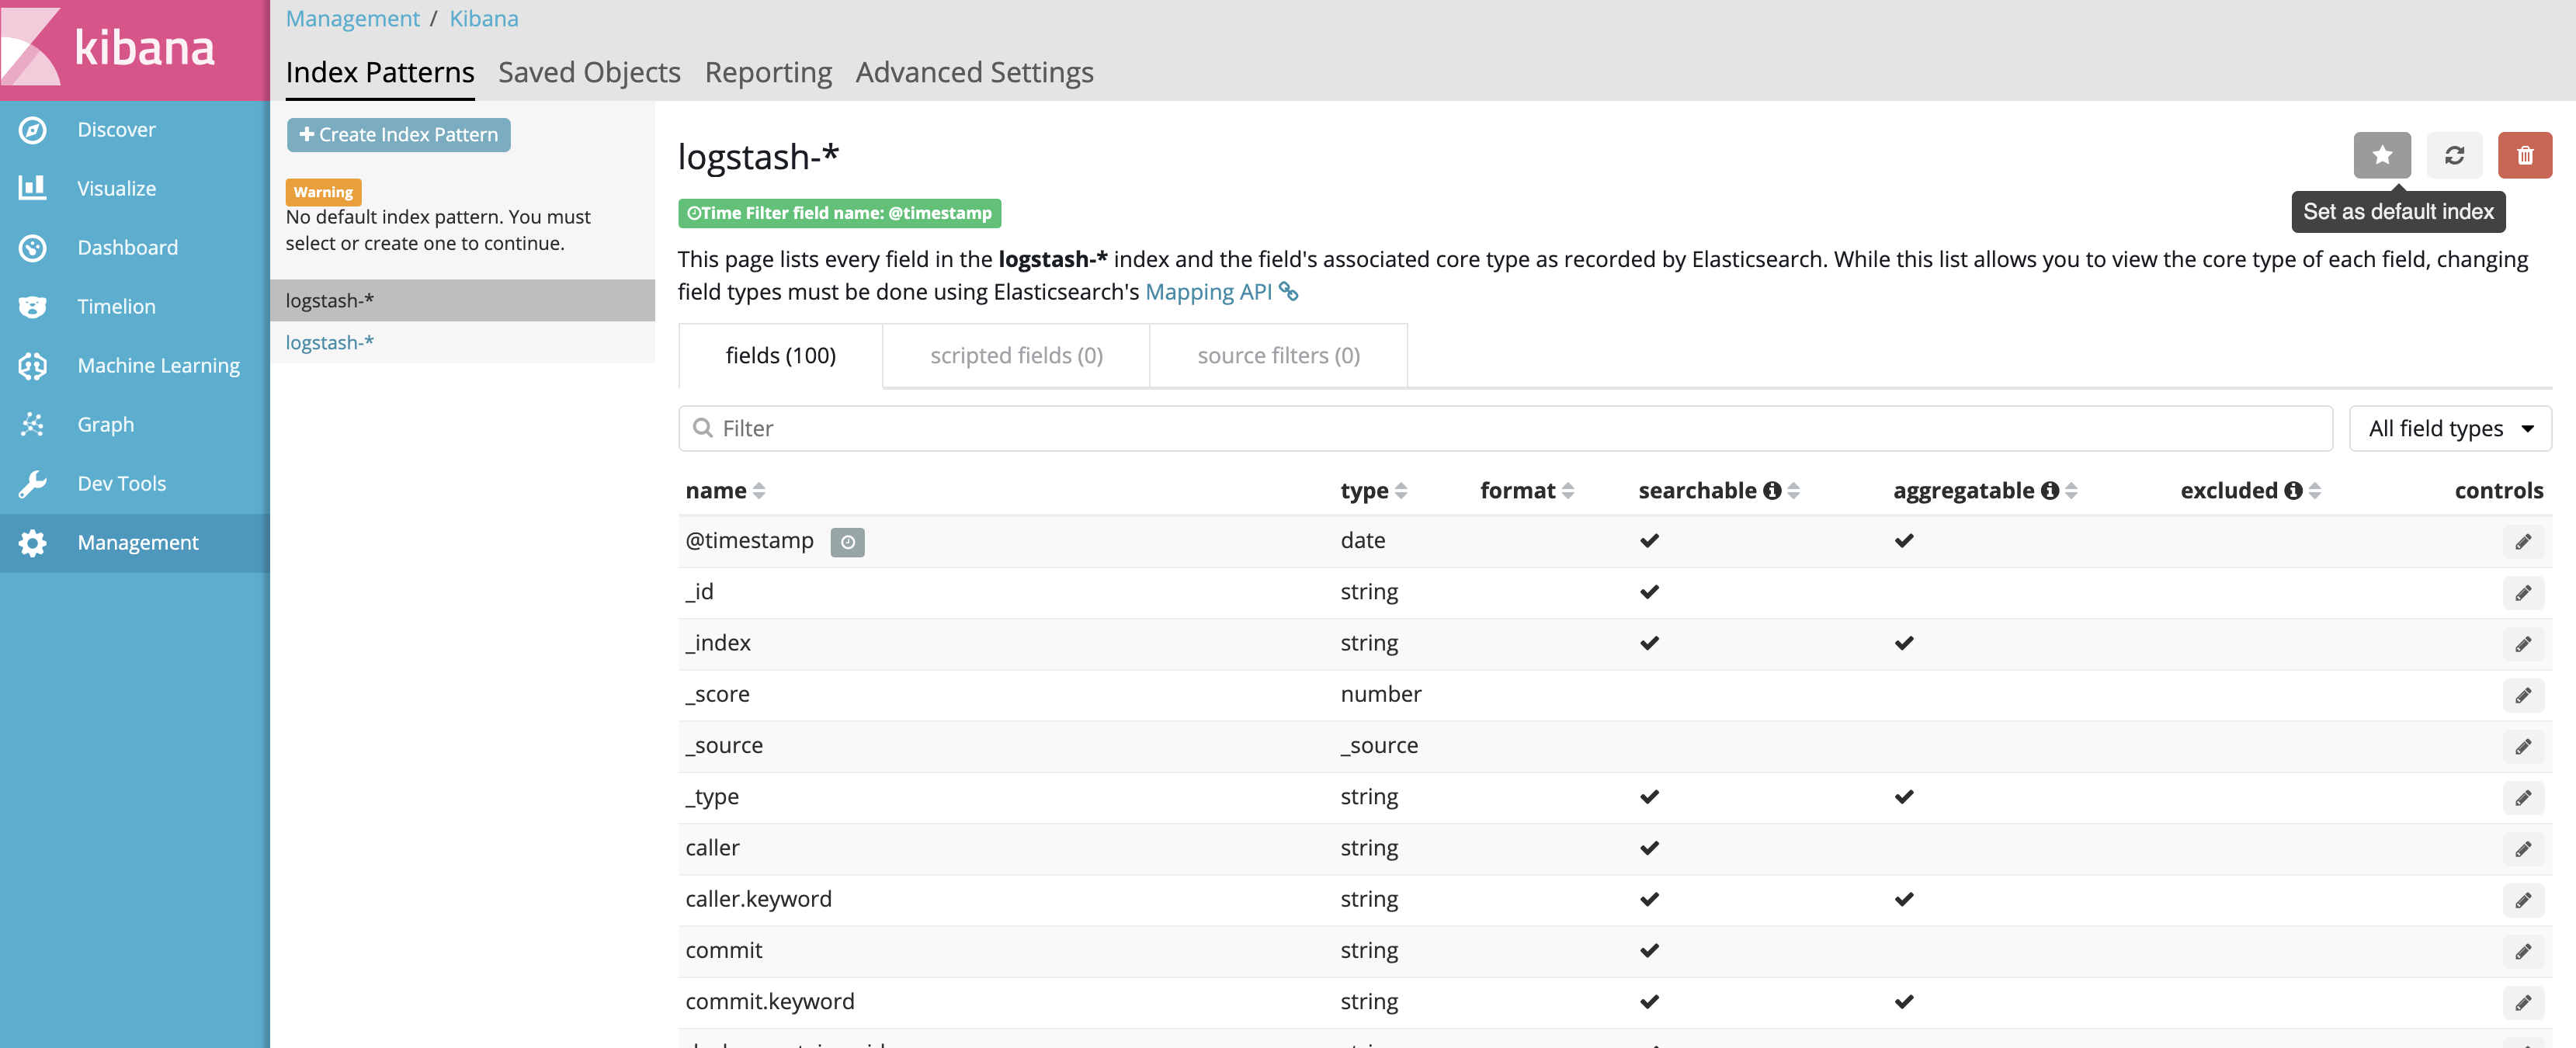Image resolution: width=2576 pixels, height=1048 pixels.
Task: Sort by excluded column arrows
Action: pos(2315,490)
